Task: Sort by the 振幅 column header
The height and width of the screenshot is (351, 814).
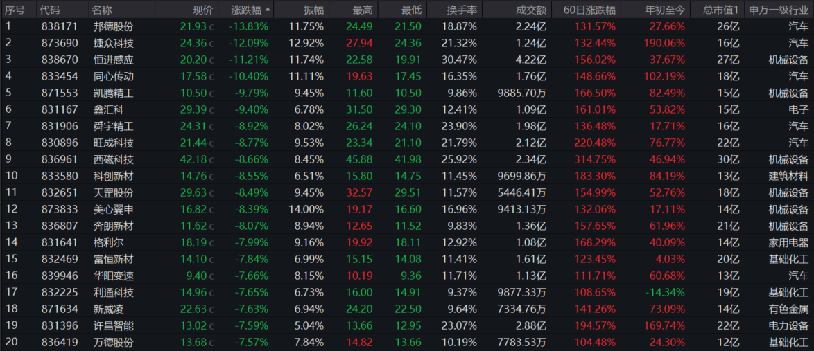Action: click(313, 10)
